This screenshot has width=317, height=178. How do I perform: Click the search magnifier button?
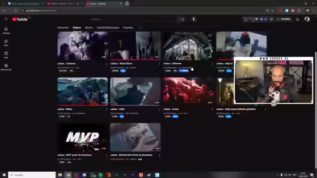coord(182,19)
